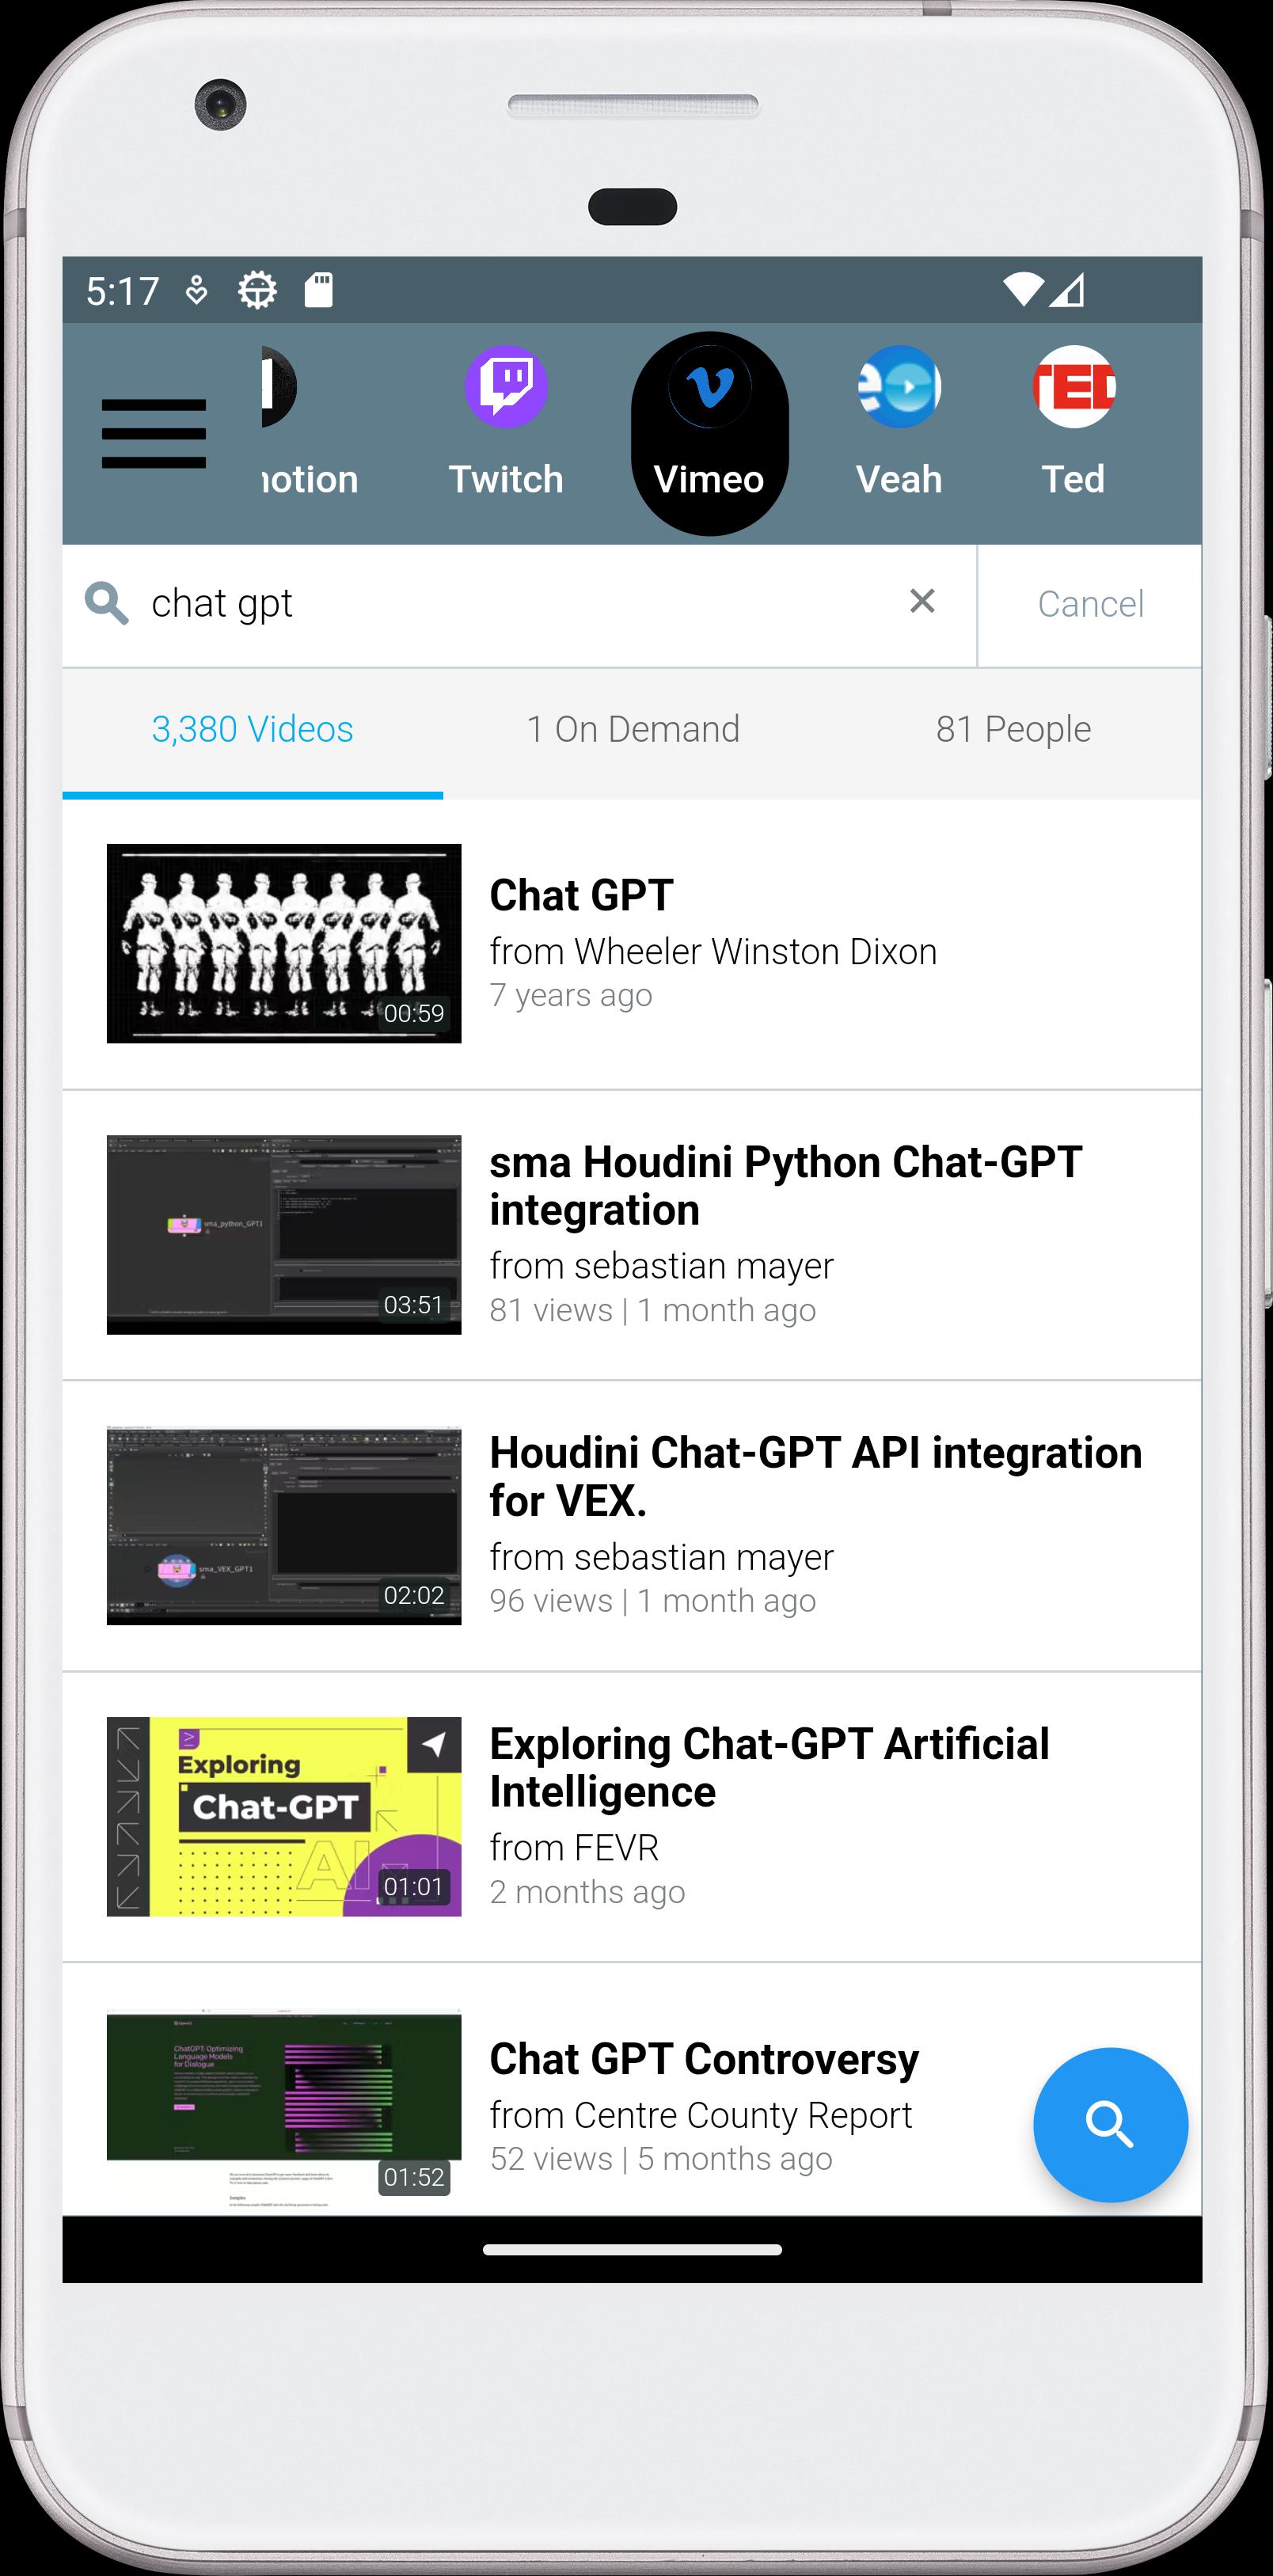Open the Chat GPT video thumbnail
The image size is (1273, 2576).
click(x=284, y=943)
